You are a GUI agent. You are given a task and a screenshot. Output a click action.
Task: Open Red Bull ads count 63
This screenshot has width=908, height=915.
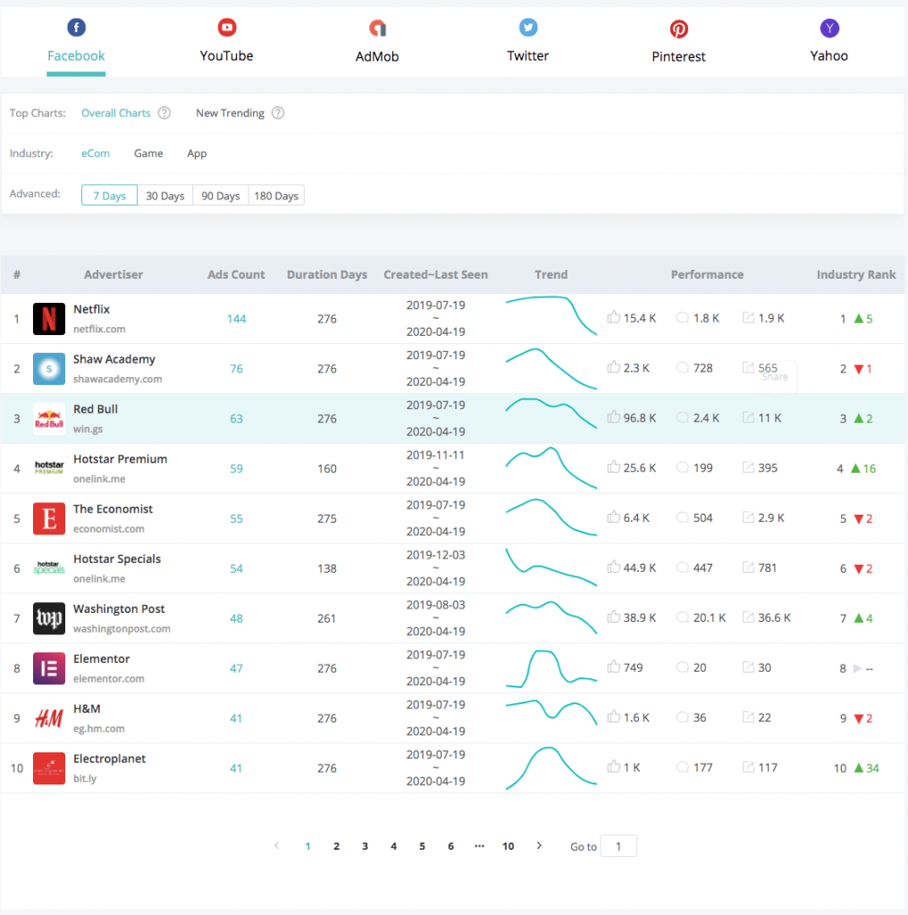click(236, 419)
